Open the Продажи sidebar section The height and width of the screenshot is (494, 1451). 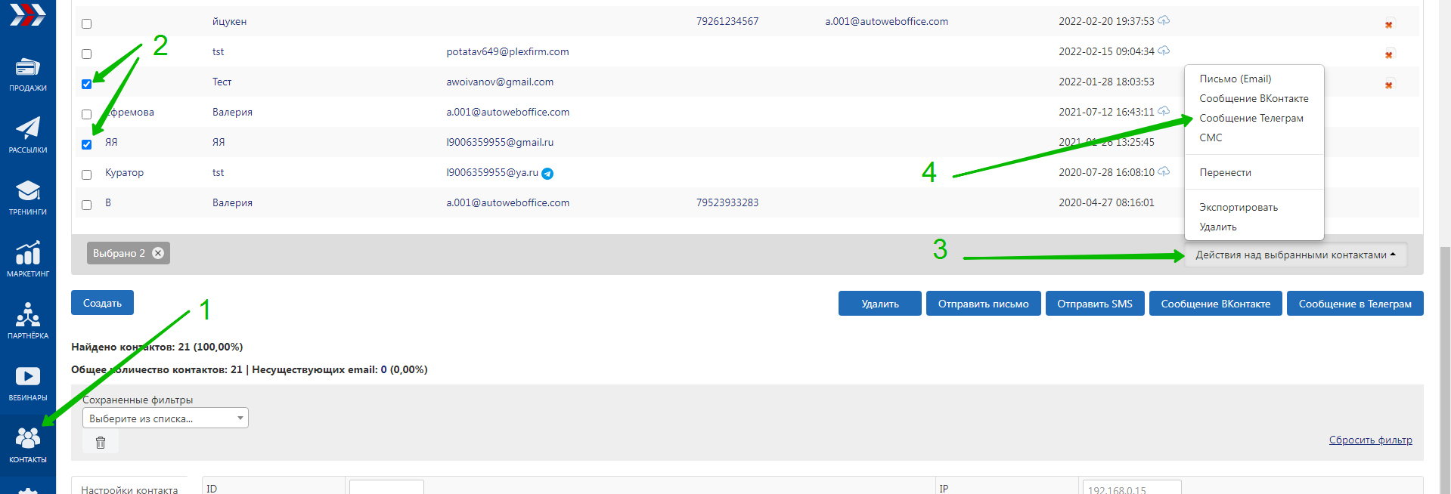tap(28, 74)
